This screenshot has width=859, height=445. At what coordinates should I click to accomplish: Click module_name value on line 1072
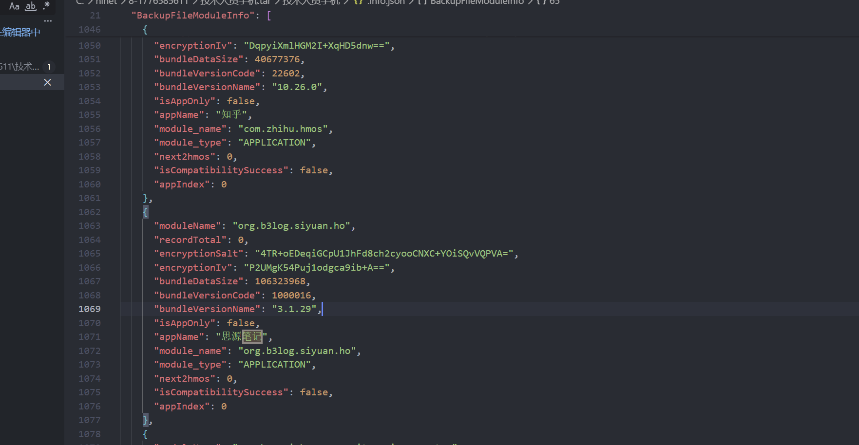[297, 351]
